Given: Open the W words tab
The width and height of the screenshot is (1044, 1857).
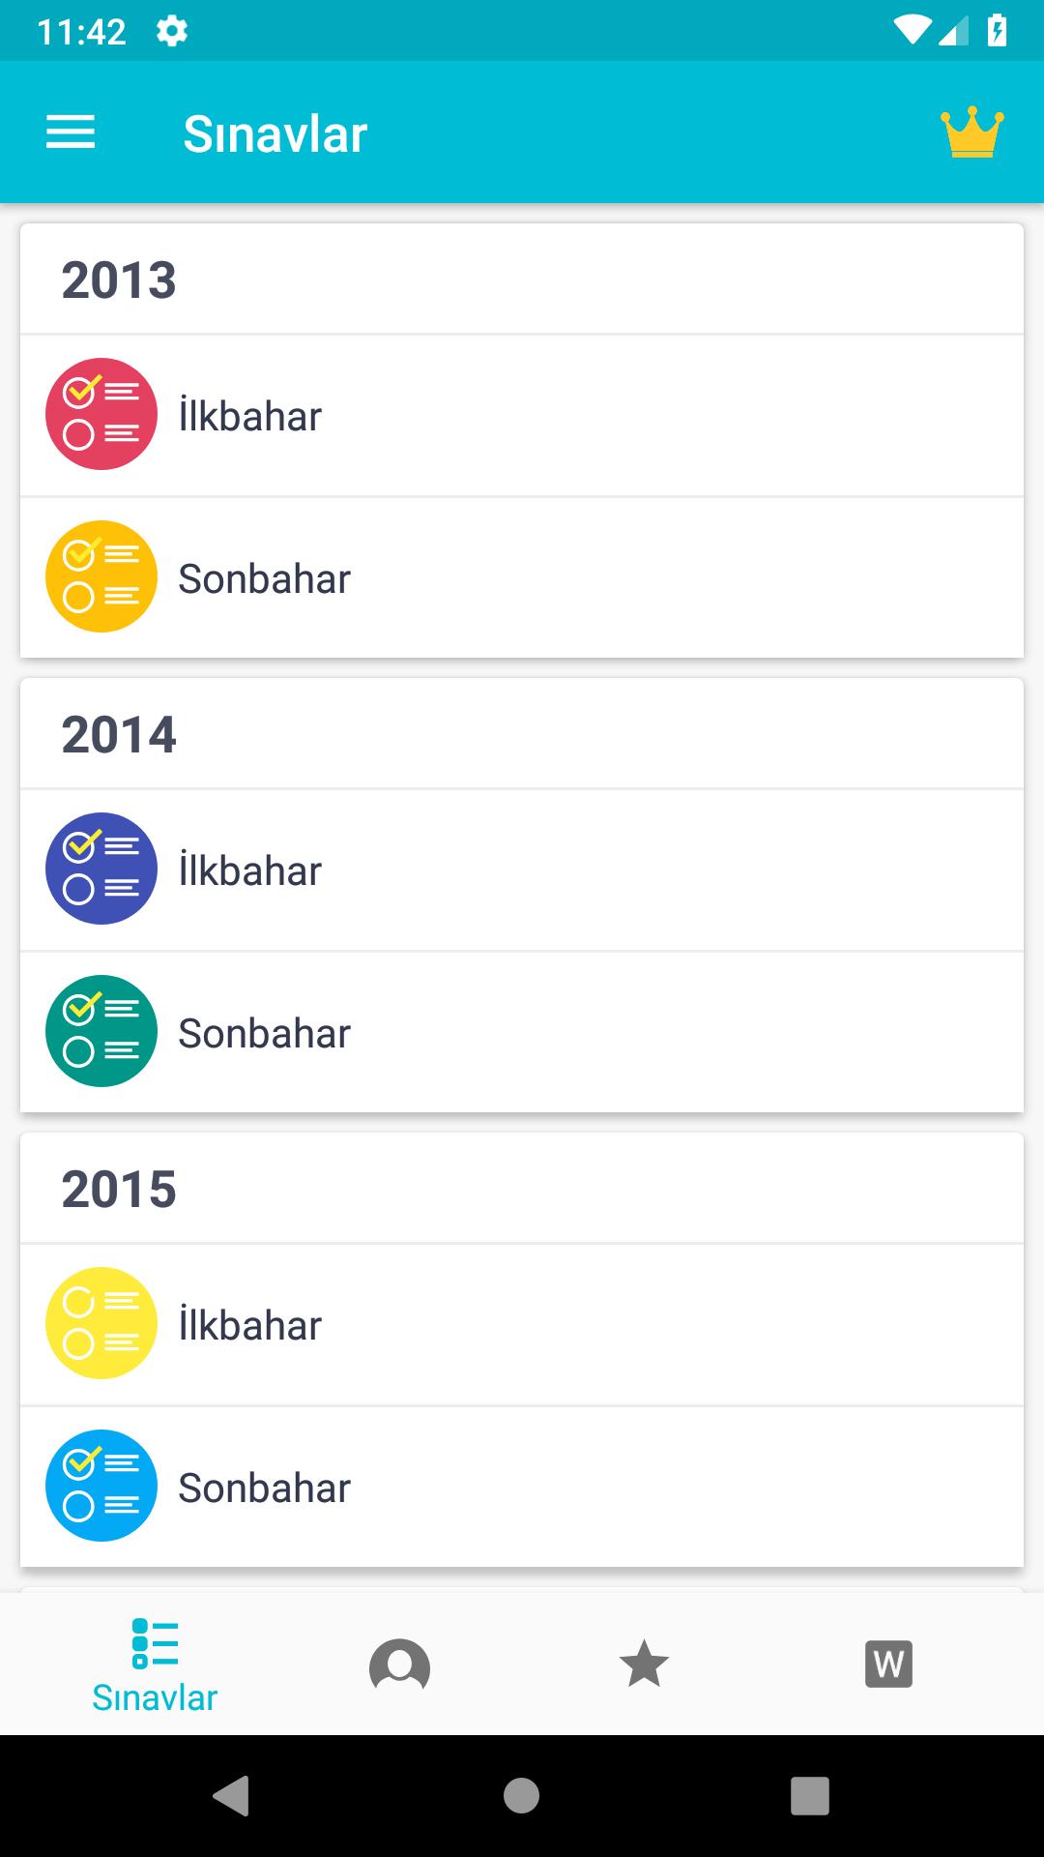Looking at the screenshot, I should (x=888, y=1664).
